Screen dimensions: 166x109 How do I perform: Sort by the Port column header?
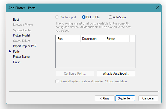pos(68,39)
